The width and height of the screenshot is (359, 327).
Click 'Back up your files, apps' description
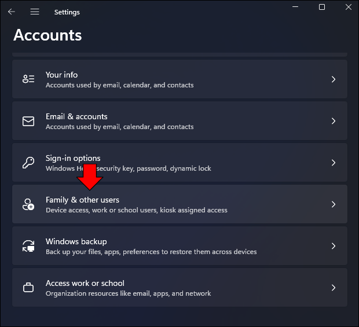(151, 252)
